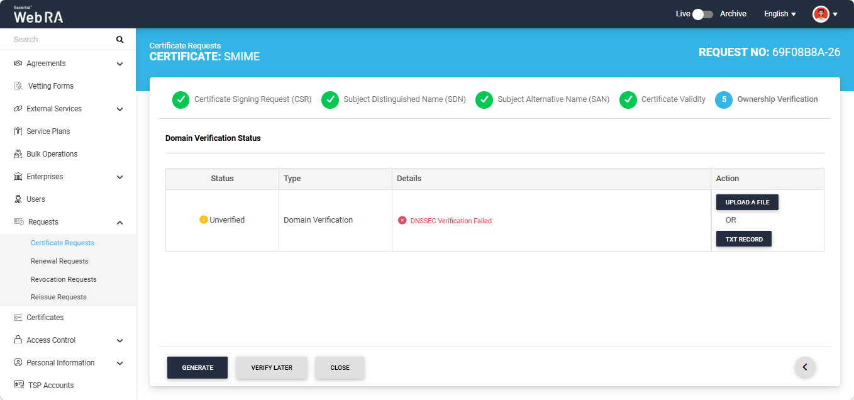Click the 'DNSSEC Verification Failed' message

point(451,221)
